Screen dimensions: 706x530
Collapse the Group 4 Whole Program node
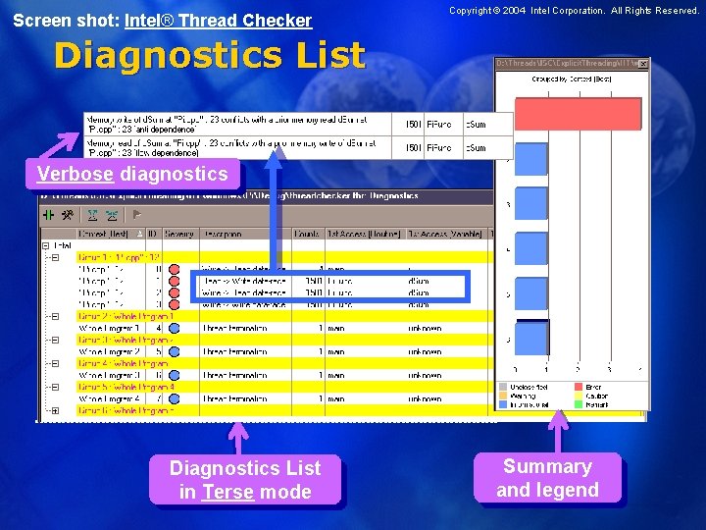[x=55, y=363]
